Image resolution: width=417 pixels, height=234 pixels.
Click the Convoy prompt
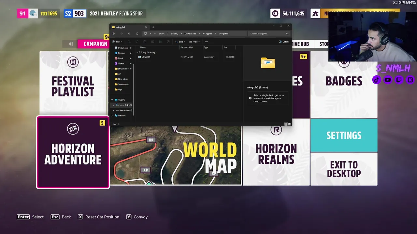coord(137,217)
